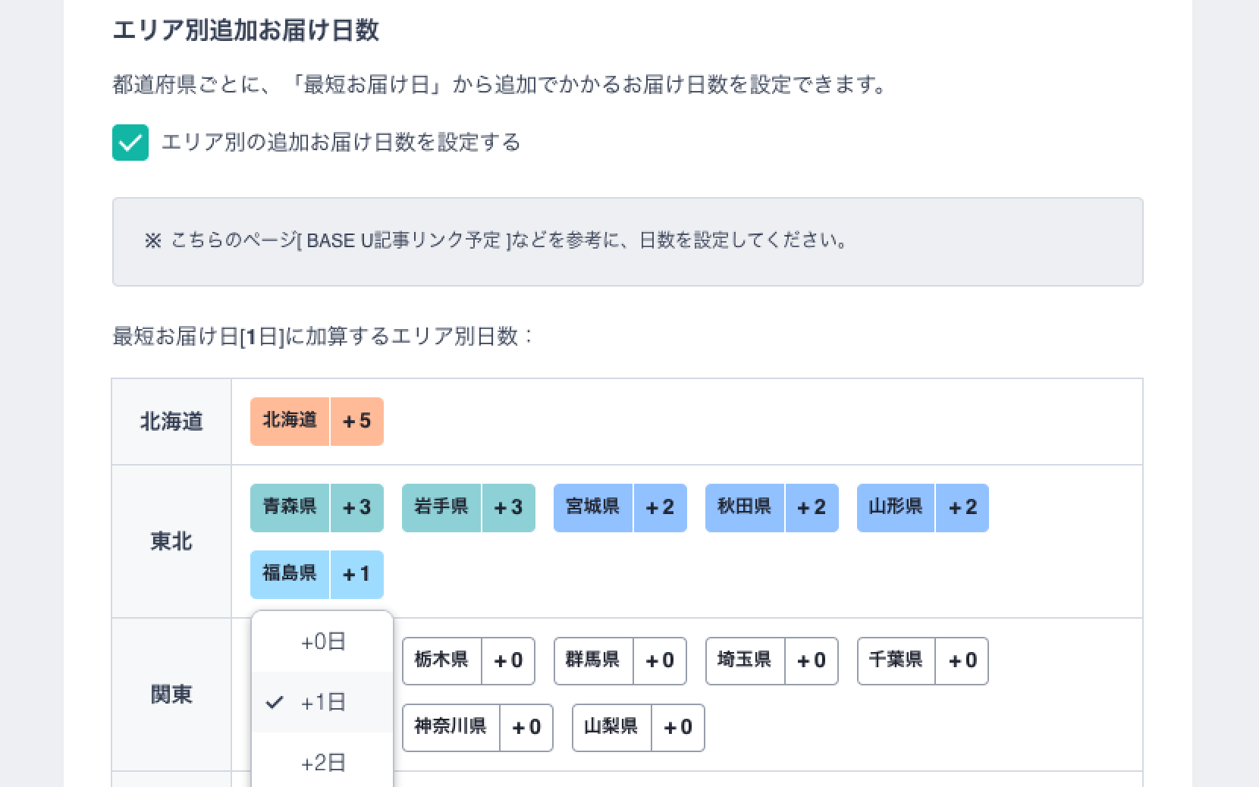Select the checked +1日 option

pyautogui.click(x=322, y=702)
